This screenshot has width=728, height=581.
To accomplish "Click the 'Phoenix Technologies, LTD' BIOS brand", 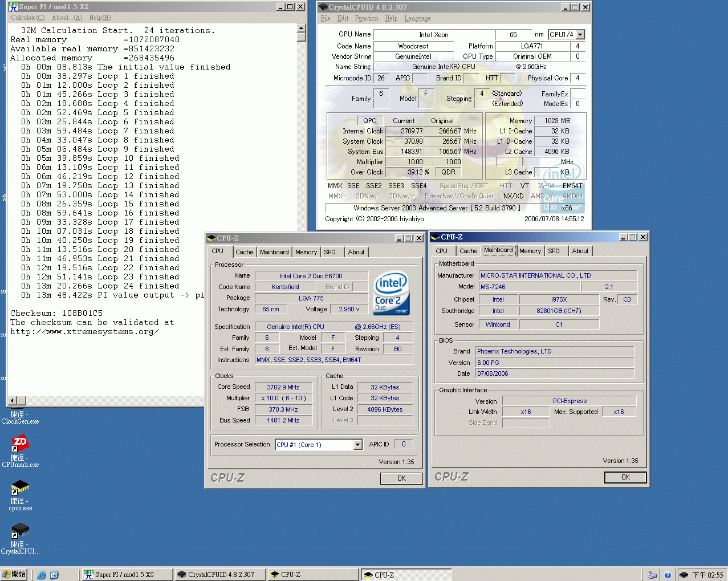I will (555, 351).
